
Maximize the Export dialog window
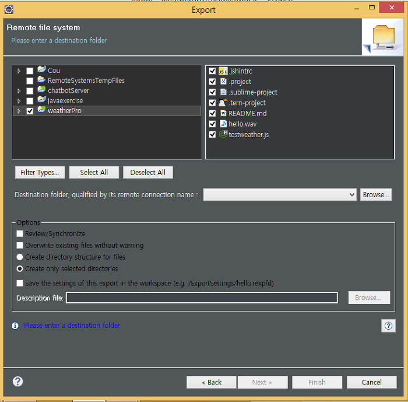372,8
